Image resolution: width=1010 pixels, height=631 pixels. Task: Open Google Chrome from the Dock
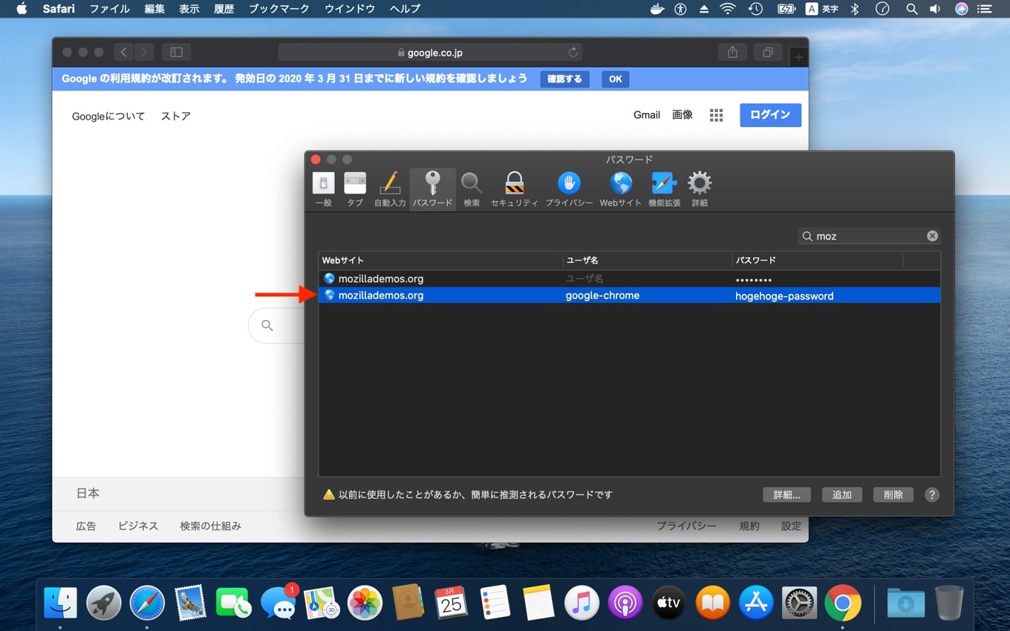pyautogui.click(x=842, y=603)
